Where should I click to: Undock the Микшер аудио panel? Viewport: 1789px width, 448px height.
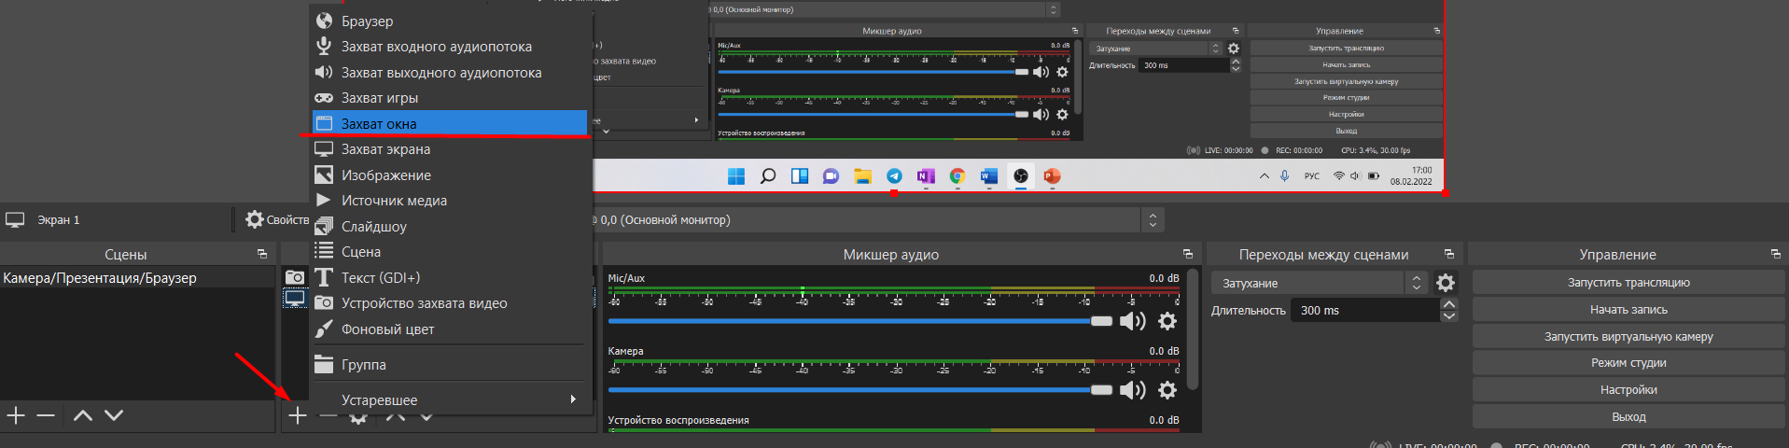pos(1187,254)
